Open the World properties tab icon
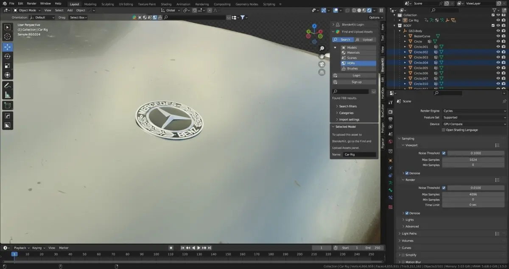The height and width of the screenshot is (269, 509). [390, 142]
